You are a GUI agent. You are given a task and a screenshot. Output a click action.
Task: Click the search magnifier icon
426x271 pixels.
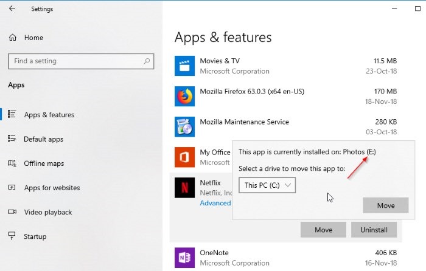tap(147, 61)
